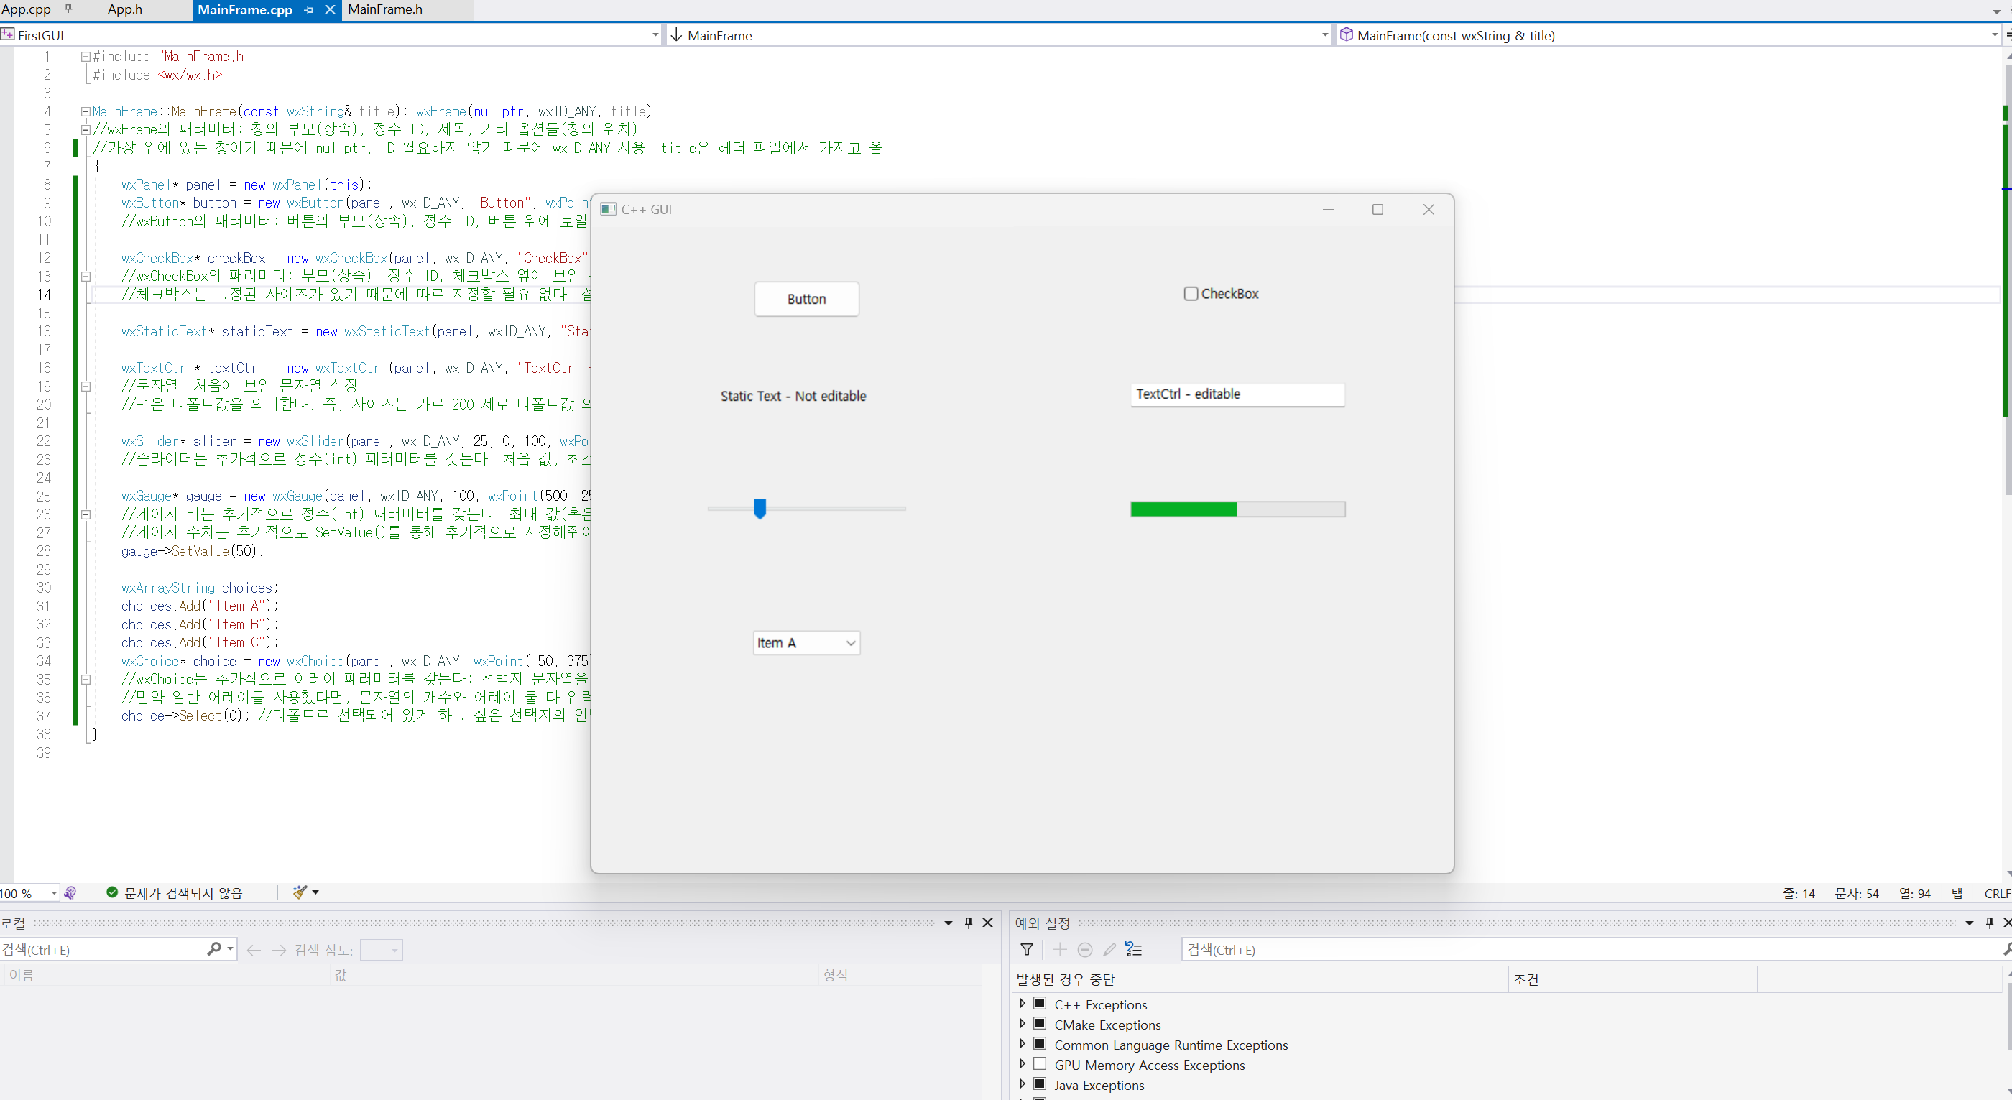2012x1100 pixels.
Task: Open the 로컬 panel window position dropdown
Action: pos(949,923)
